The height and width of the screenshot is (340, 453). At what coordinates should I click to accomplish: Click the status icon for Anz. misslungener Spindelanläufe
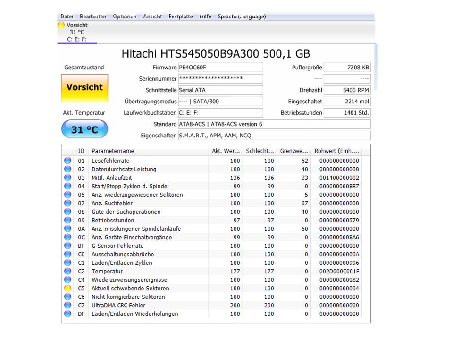click(67, 229)
